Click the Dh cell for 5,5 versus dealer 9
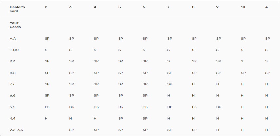Image resolution: width=280 pixels, height=136 pixels. (219, 107)
